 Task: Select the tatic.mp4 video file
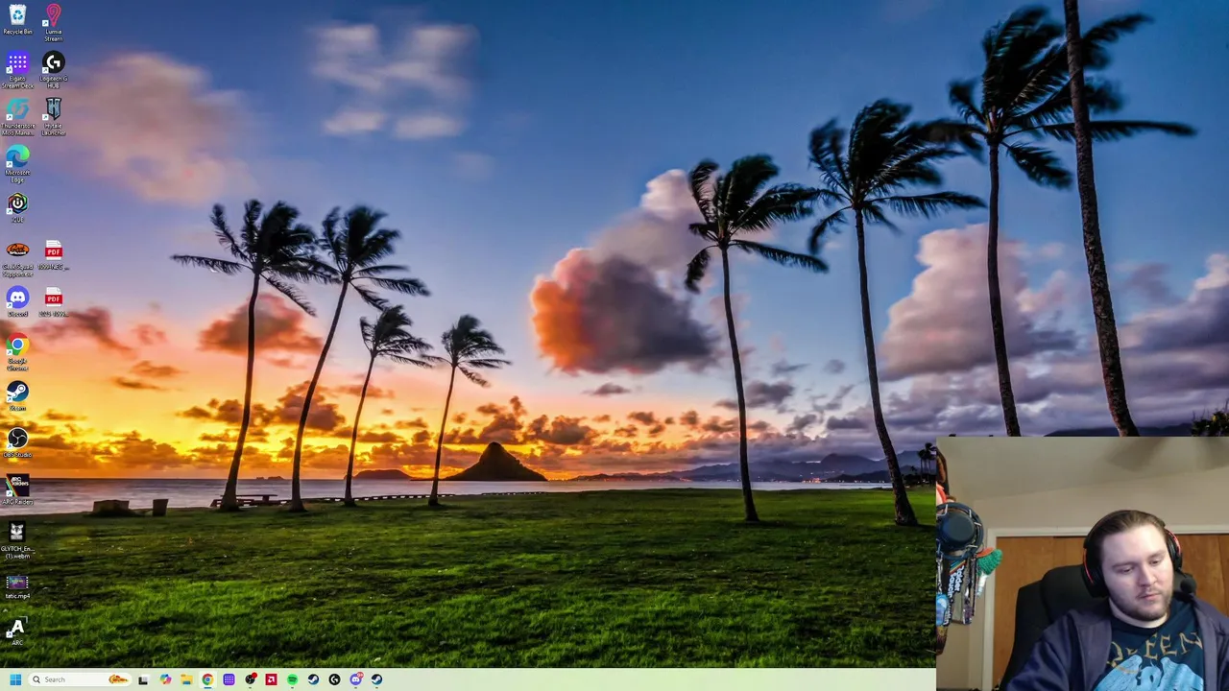pos(17,586)
